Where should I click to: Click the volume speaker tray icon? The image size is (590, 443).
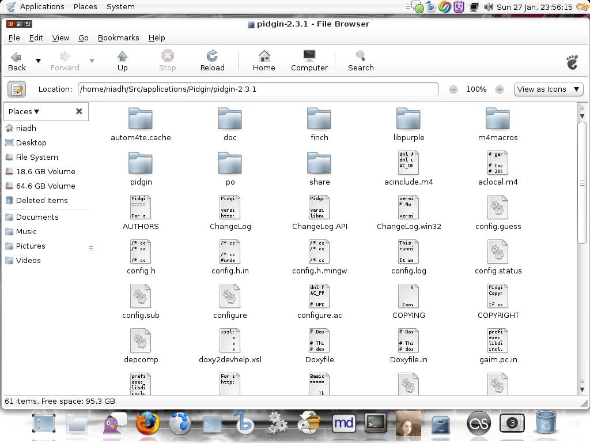click(x=489, y=7)
